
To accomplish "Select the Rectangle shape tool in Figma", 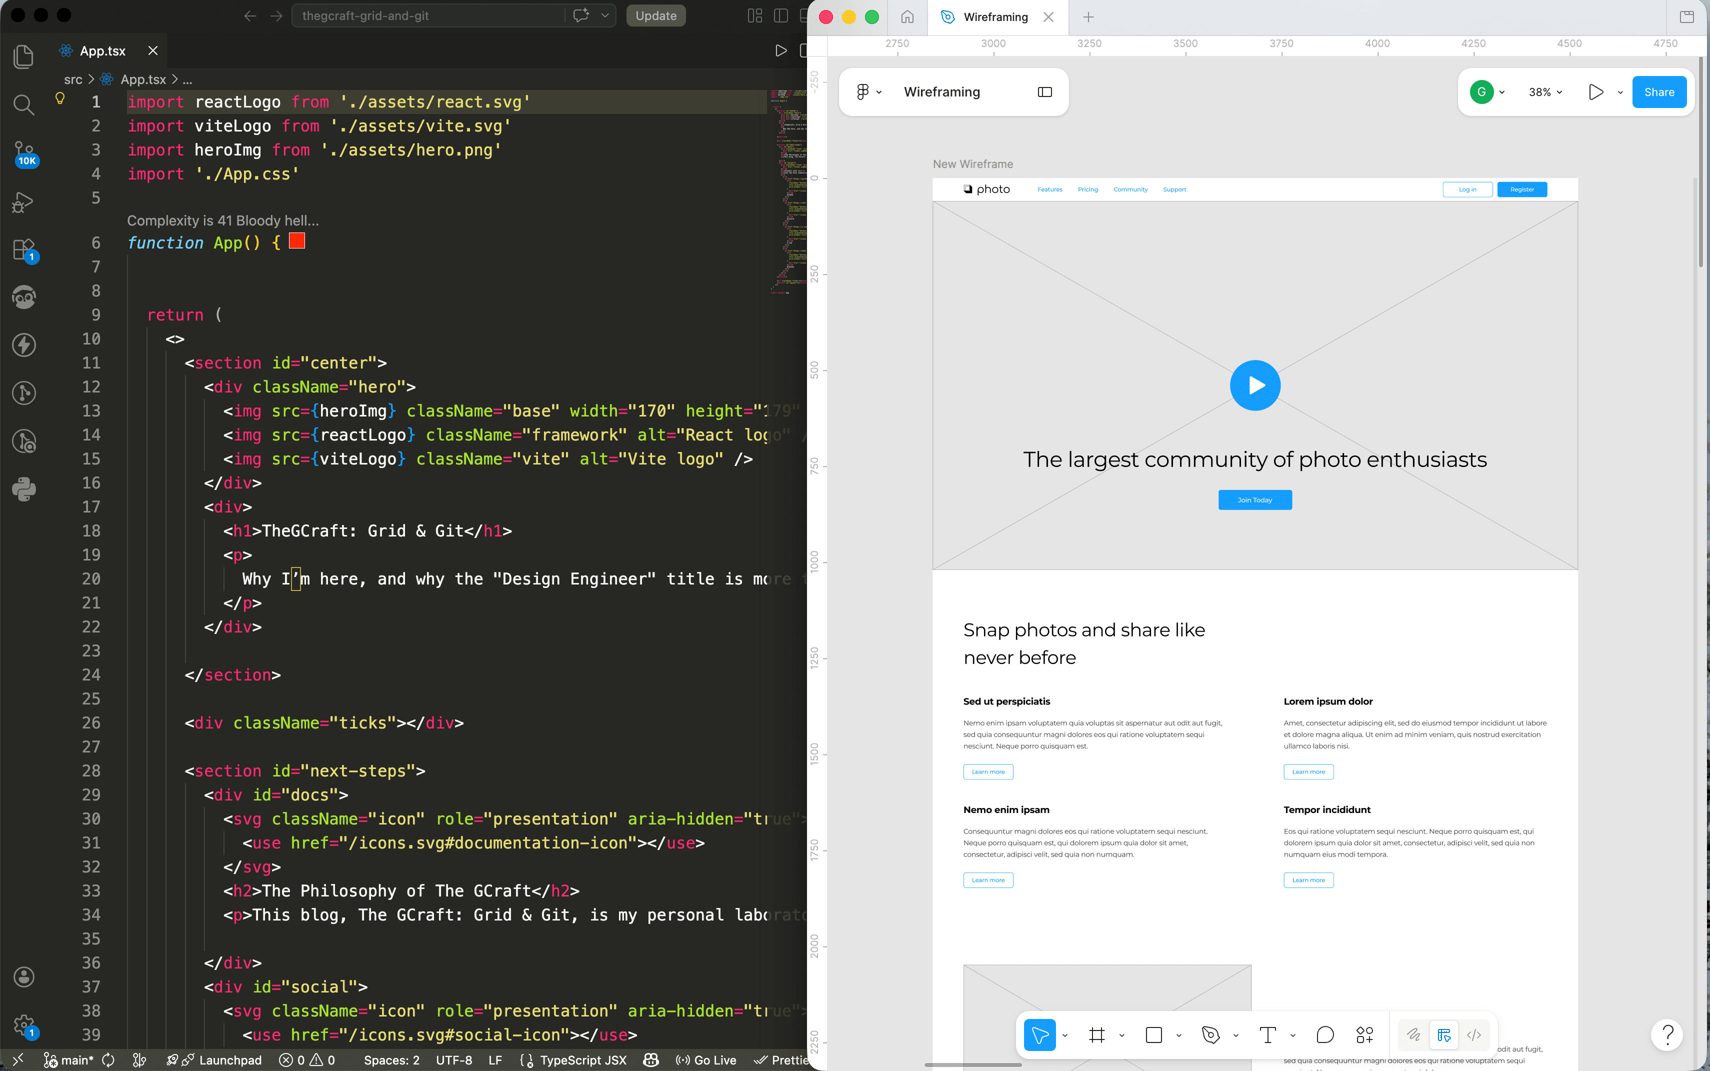I will pyautogui.click(x=1154, y=1035).
